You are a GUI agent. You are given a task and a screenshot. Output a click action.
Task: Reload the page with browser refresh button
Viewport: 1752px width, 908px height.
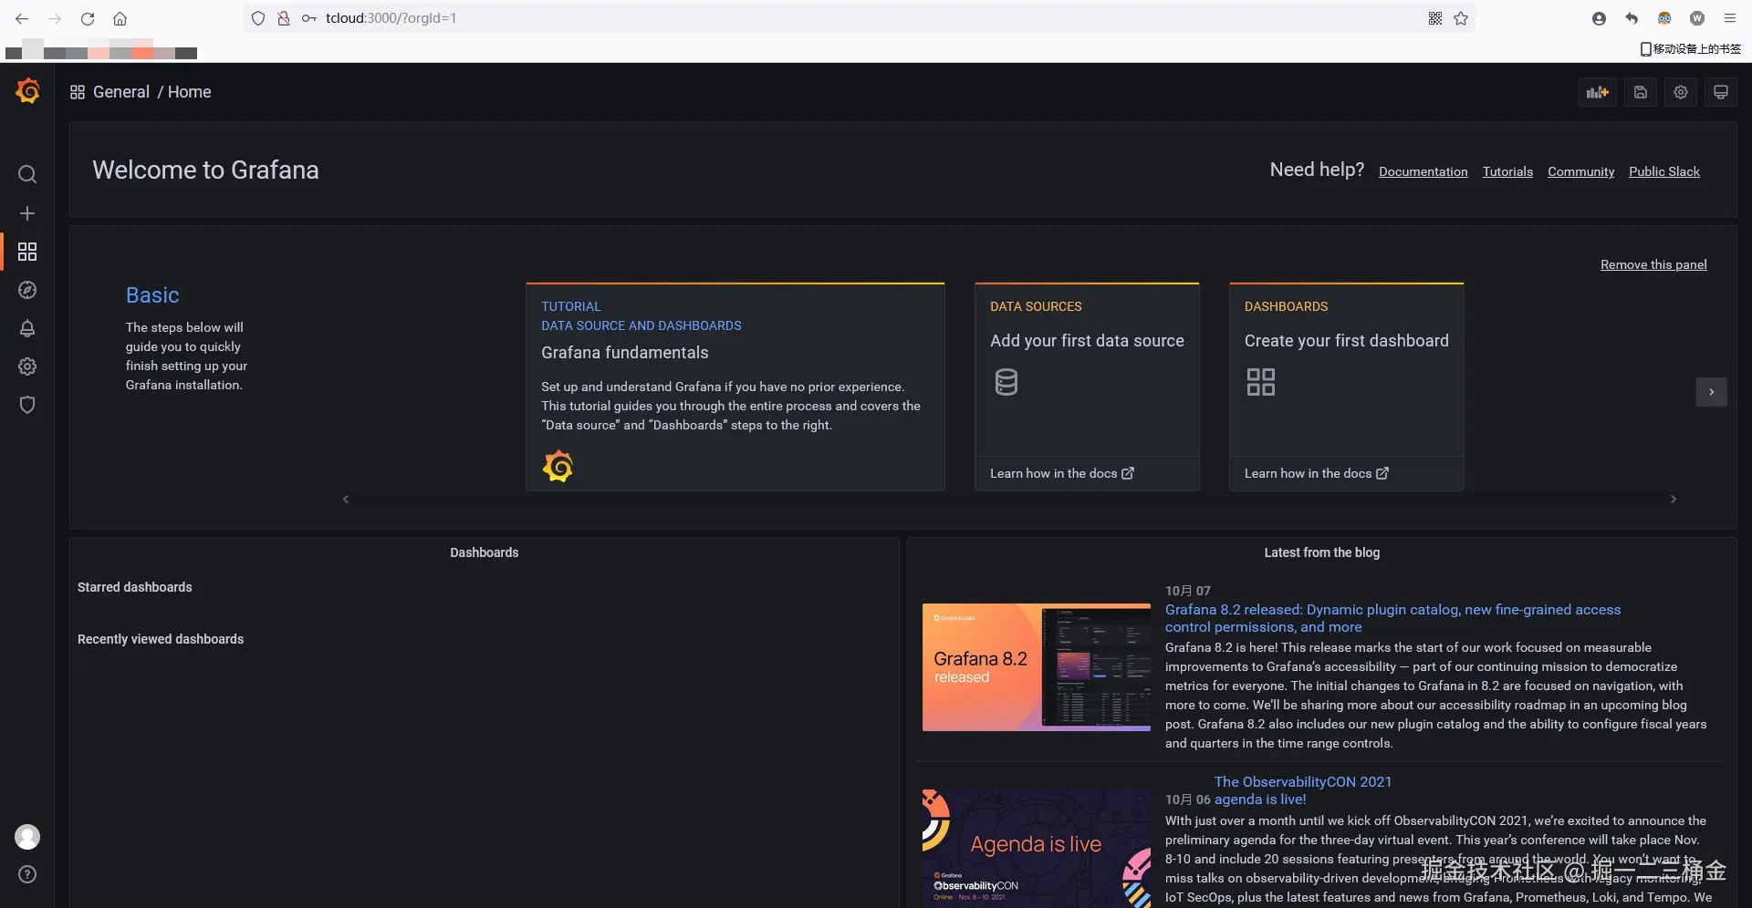[x=88, y=18]
